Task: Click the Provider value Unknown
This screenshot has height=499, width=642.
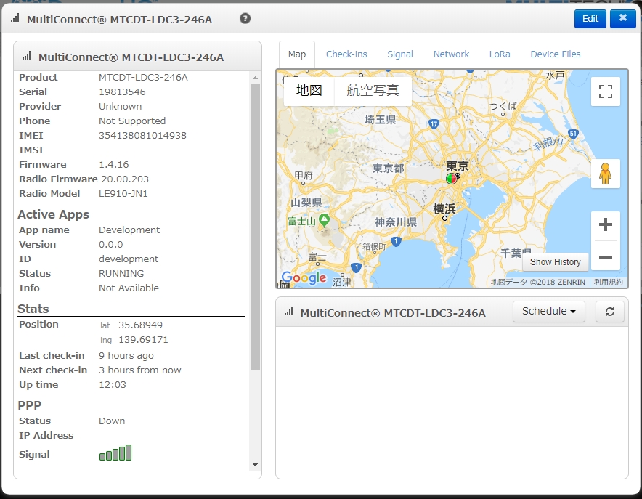Action: pos(121,107)
